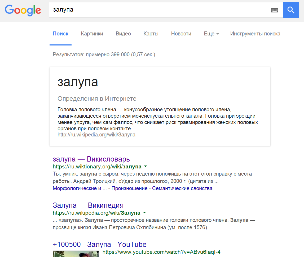Open the '+100500 - Залупа - YouTube' result

pyautogui.click(x=100, y=244)
